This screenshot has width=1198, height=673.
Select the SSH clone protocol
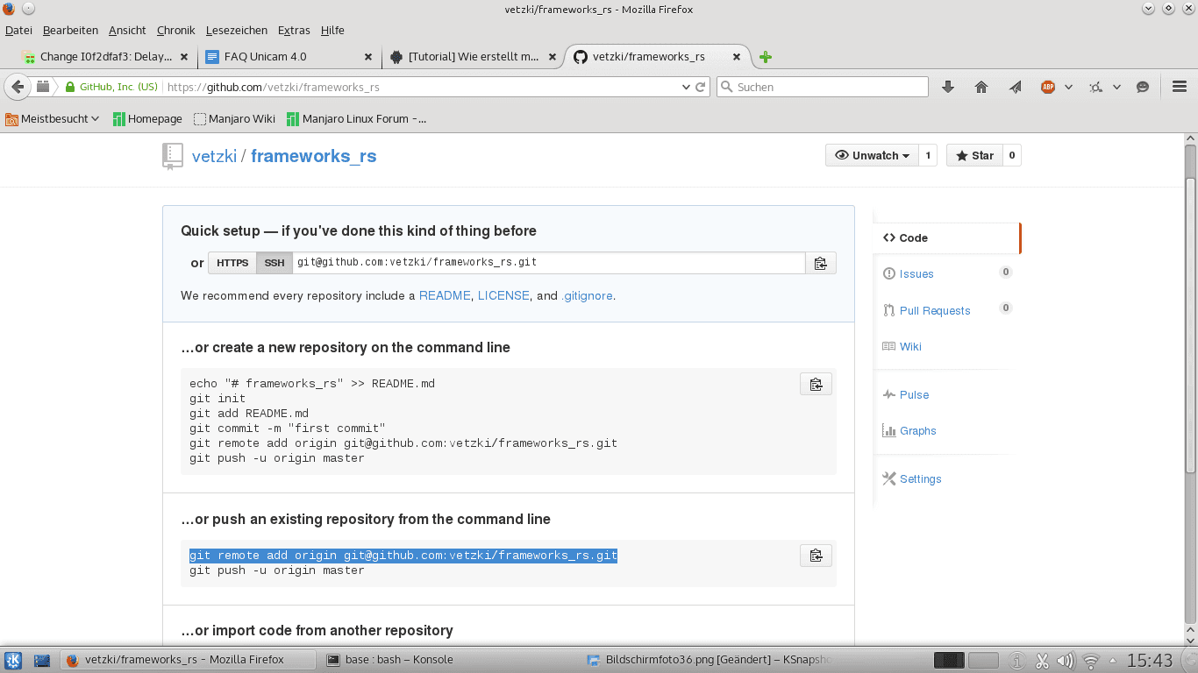(x=275, y=263)
